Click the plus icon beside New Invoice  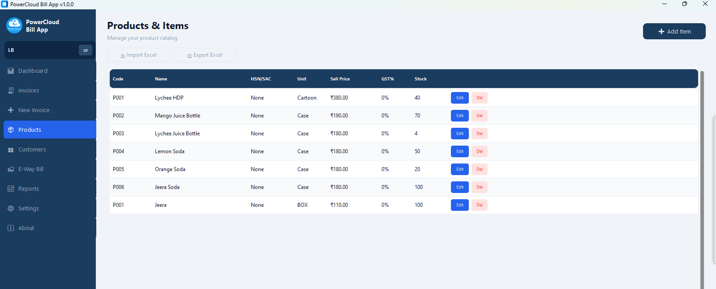pos(11,110)
